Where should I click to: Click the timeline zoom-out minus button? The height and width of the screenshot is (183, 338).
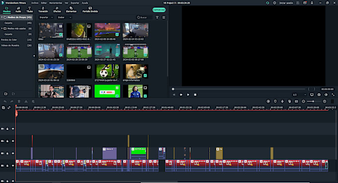point(304,102)
